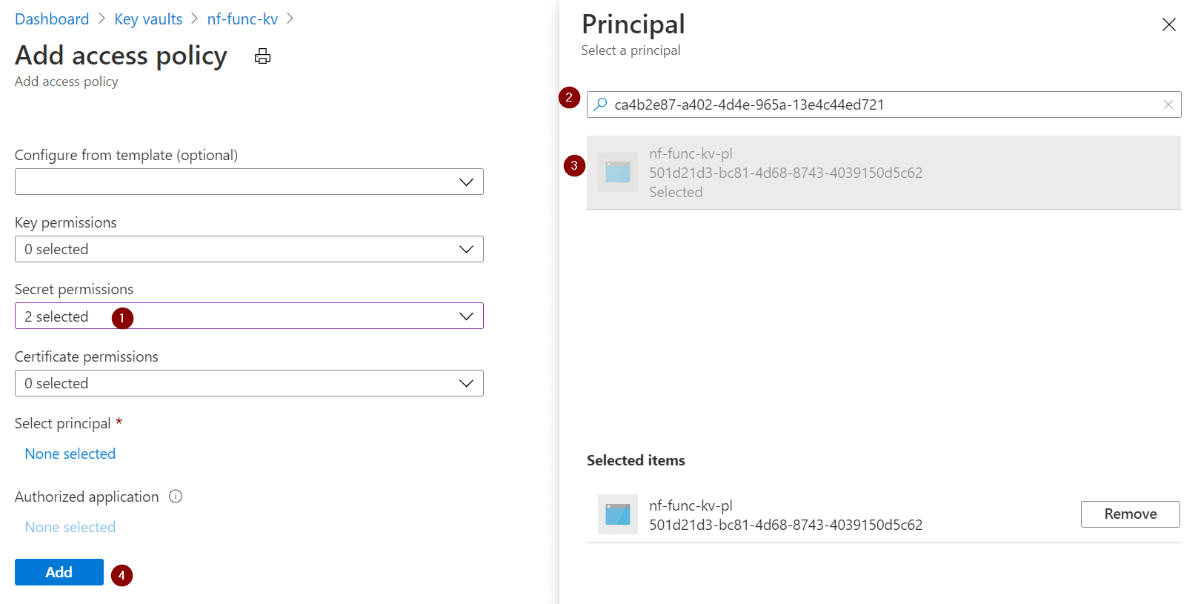Remove nf-func-kv-pl from selected items
Viewport: 1201px width, 604px height.
tap(1129, 514)
